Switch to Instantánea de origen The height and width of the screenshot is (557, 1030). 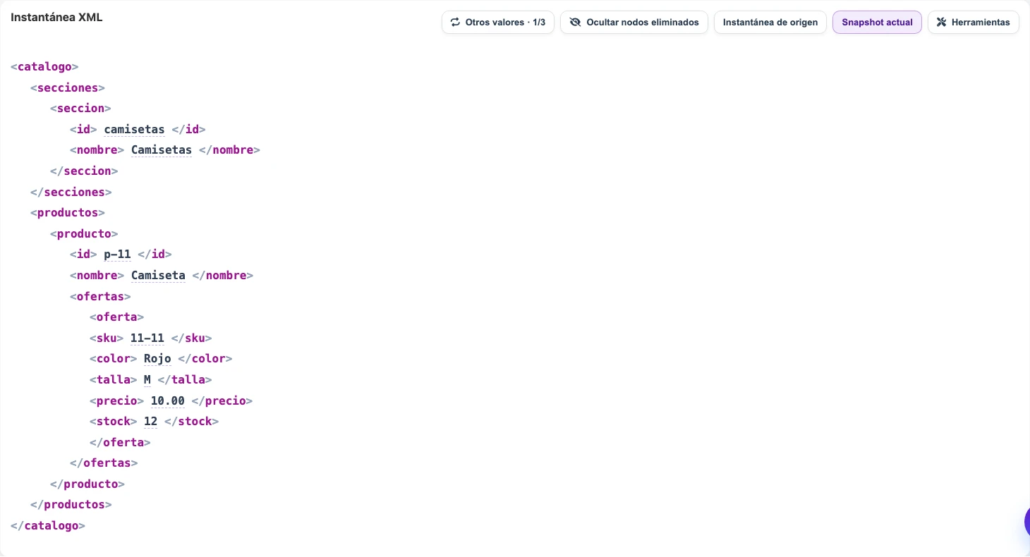pos(770,22)
